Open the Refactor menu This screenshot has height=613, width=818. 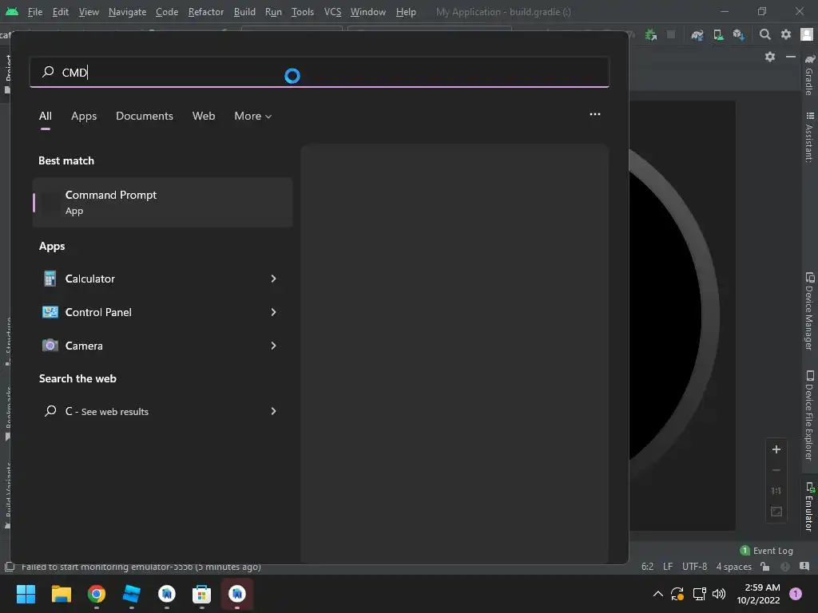coord(205,11)
